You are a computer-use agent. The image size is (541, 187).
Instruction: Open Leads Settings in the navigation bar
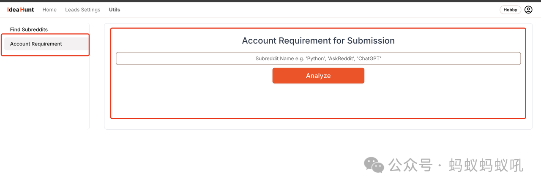pyautogui.click(x=82, y=10)
